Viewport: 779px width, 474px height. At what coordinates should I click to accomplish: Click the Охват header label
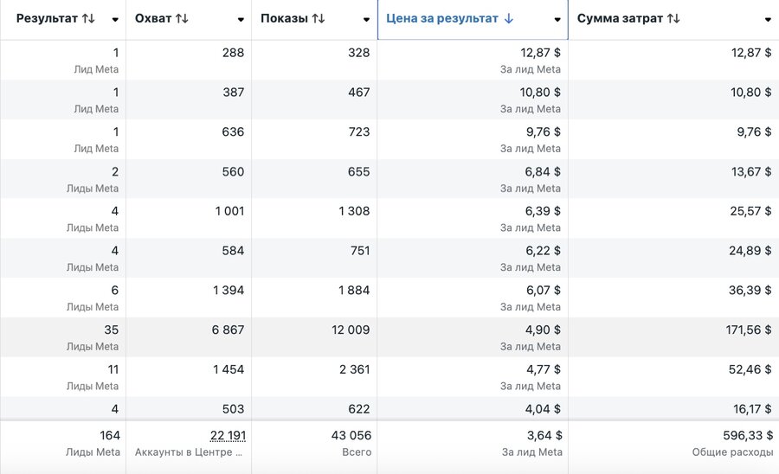[153, 19]
